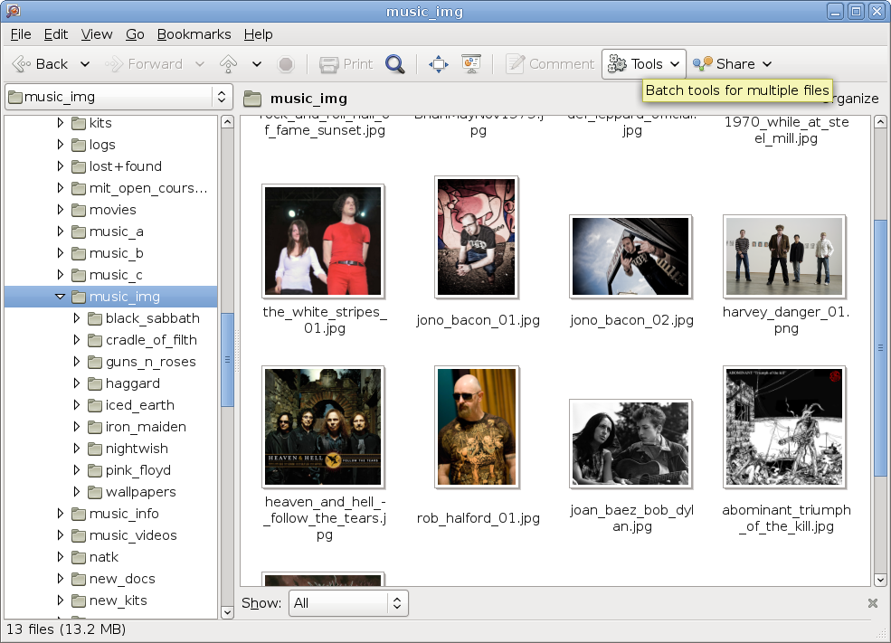The width and height of the screenshot is (891, 643).
Task: Click the thumbnail pane scrollbar down arrow
Action: pos(880,580)
